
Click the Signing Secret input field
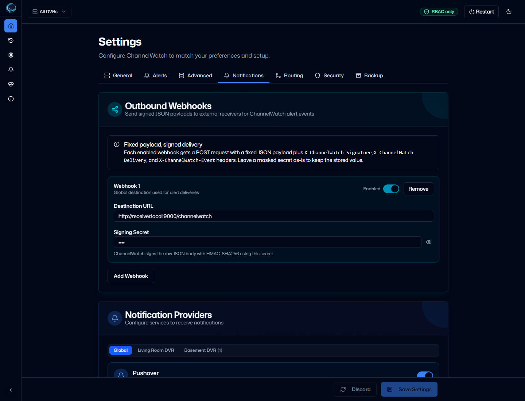[x=268, y=242]
